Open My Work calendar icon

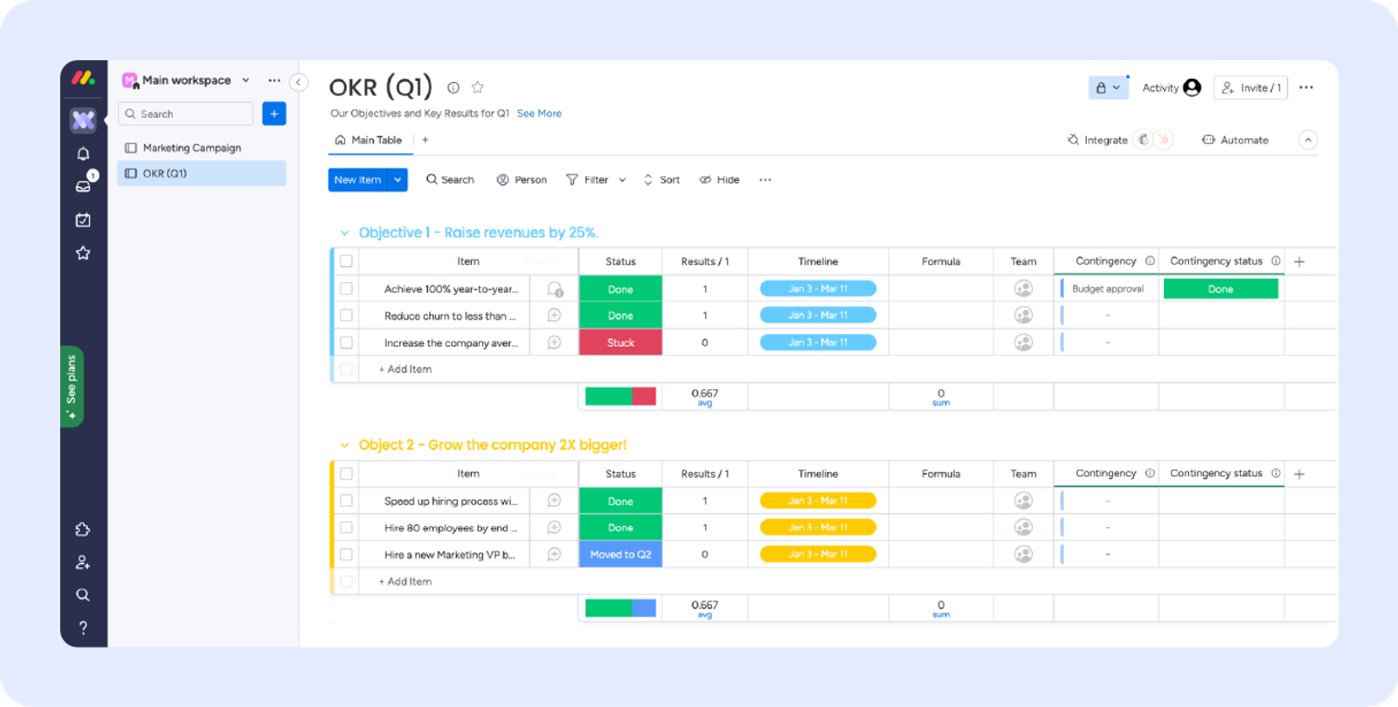83,220
